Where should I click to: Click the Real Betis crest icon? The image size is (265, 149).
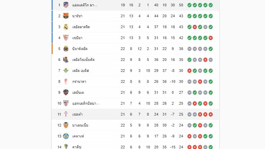tap(66, 71)
